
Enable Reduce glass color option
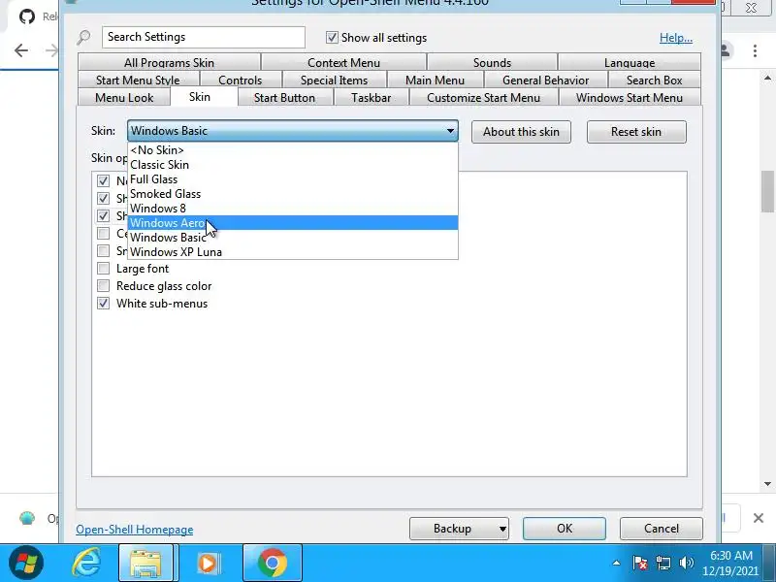tap(103, 286)
